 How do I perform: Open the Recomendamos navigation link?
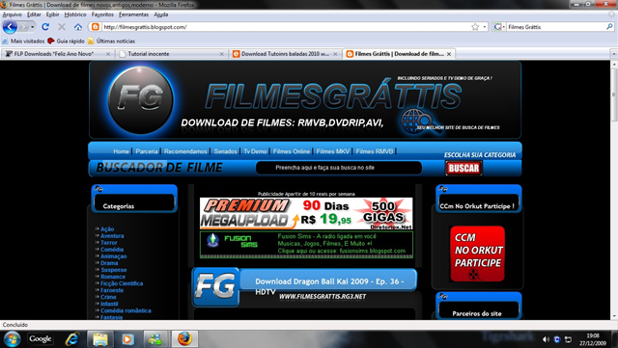185,151
